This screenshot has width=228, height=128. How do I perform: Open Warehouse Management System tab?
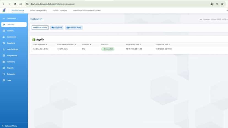point(87,10)
